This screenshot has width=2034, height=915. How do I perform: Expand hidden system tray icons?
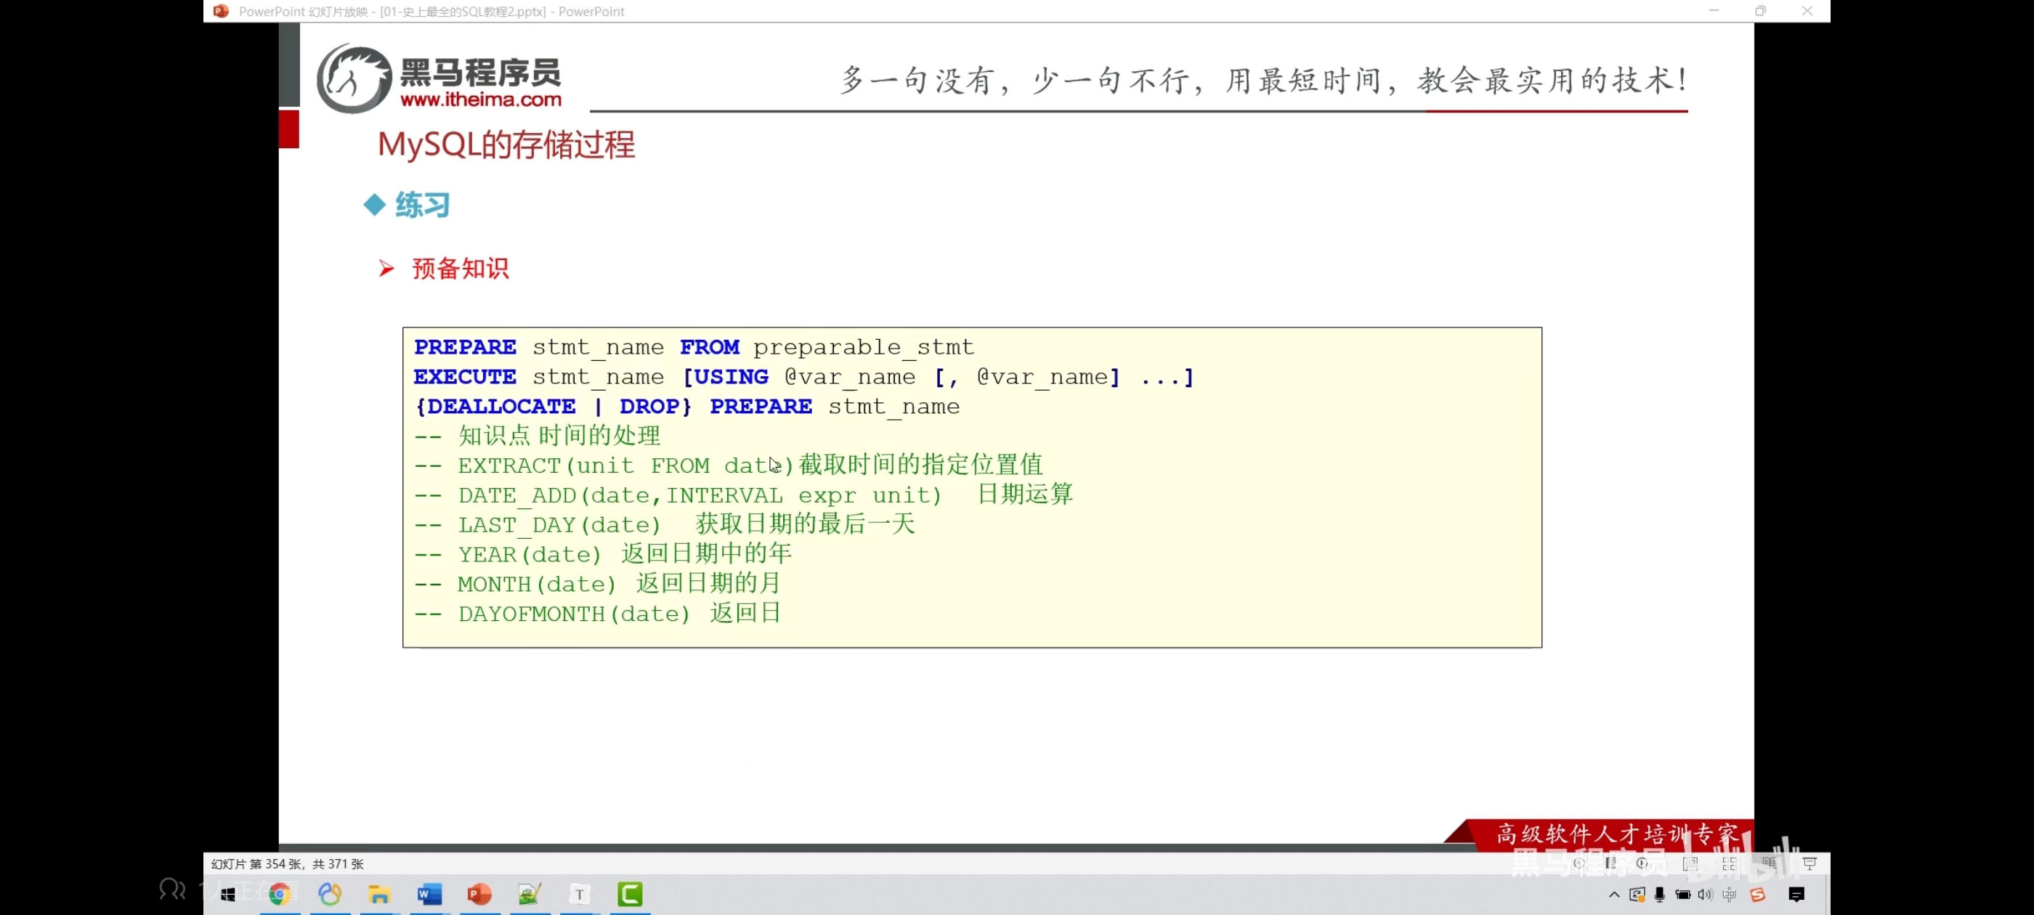pyautogui.click(x=1613, y=895)
